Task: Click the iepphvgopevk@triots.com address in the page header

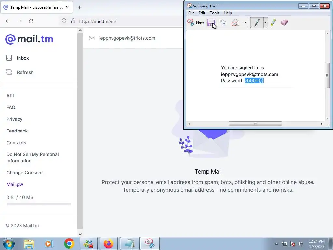Action: tap(127, 38)
